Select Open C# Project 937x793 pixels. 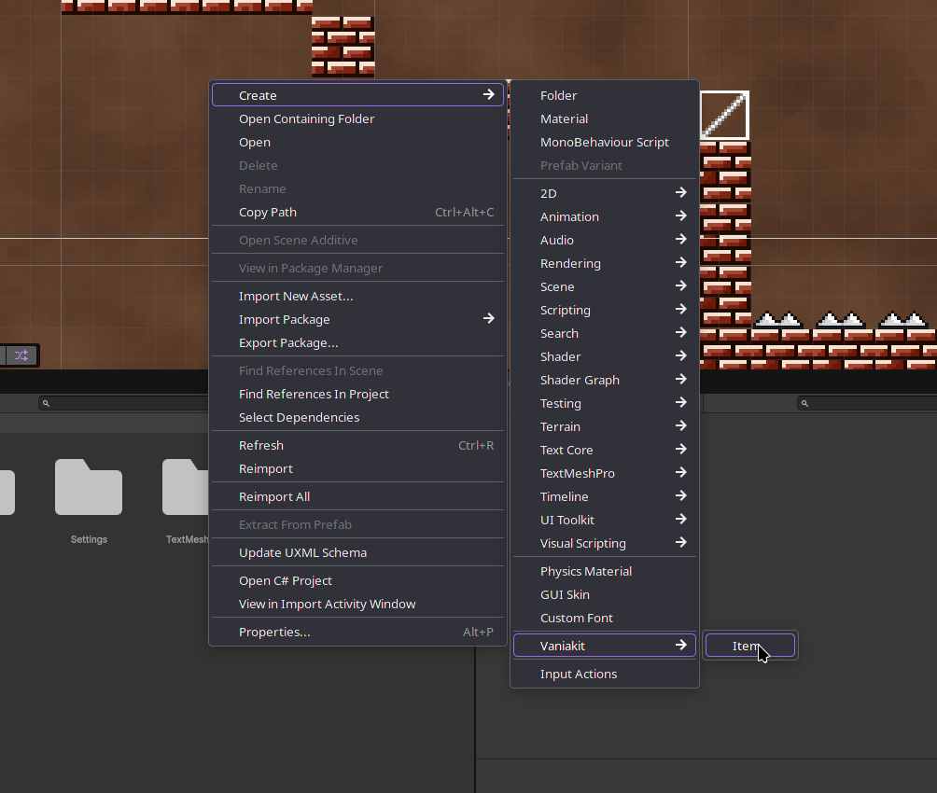point(358,581)
